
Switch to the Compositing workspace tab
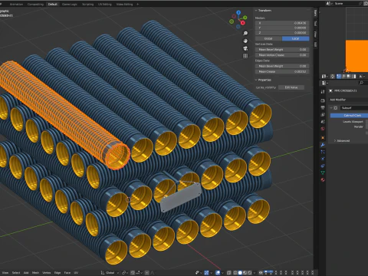[35, 4]
